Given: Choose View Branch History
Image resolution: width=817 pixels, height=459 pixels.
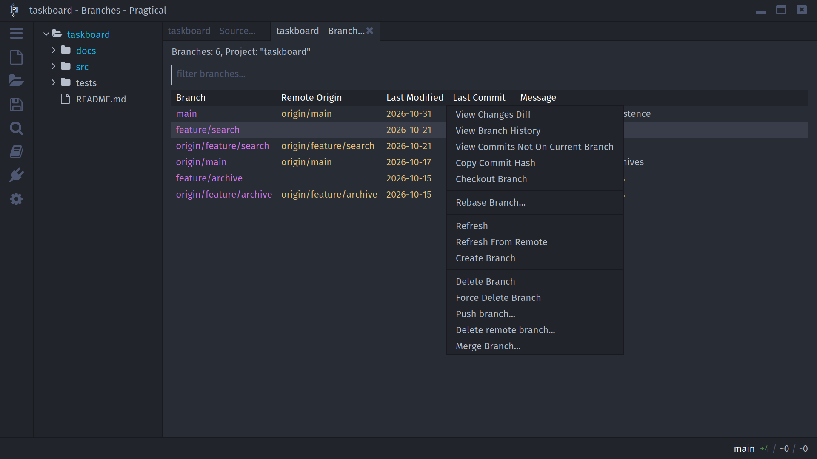Looking at the screenshot, I should click(x=535, y=130).
